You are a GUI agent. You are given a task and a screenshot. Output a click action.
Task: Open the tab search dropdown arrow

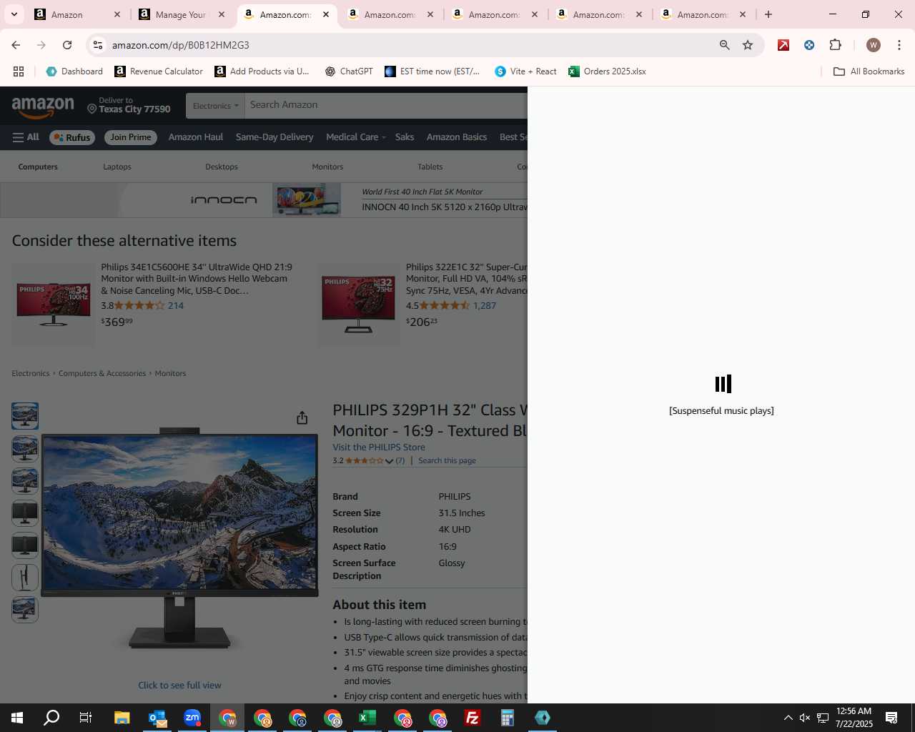pos(14,14)
